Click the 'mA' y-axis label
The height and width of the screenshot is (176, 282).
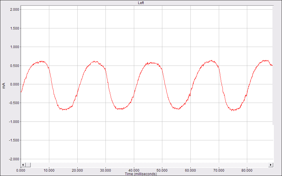(4, 86)
